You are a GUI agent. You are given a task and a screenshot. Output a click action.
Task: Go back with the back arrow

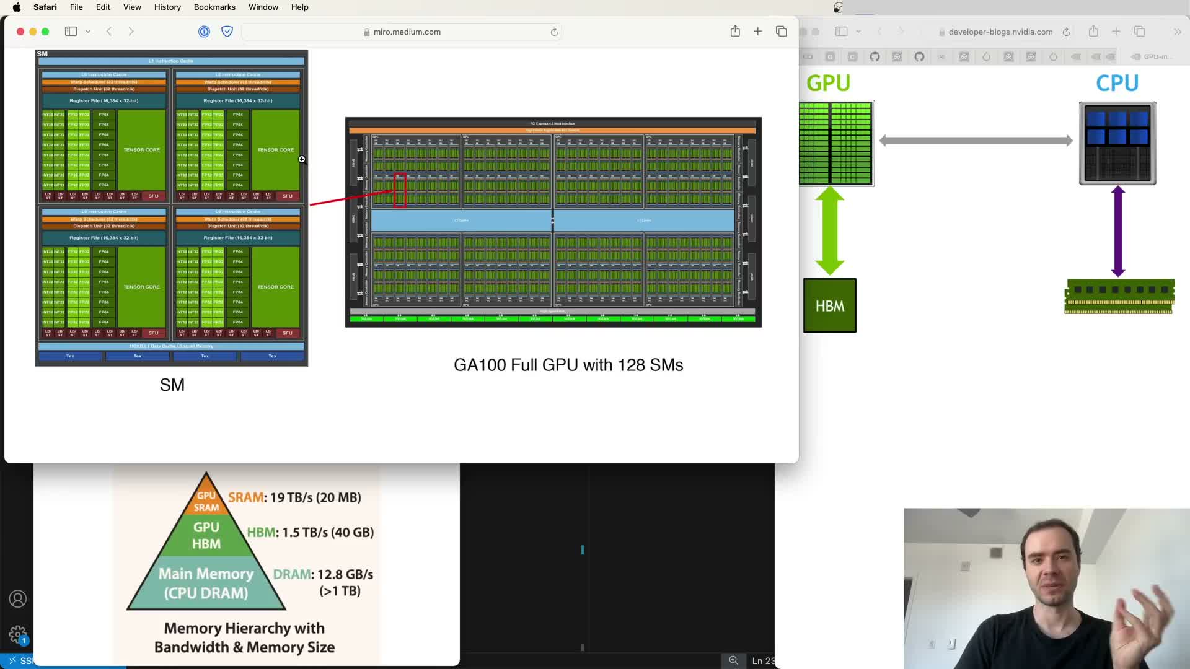tap(109, 32)
